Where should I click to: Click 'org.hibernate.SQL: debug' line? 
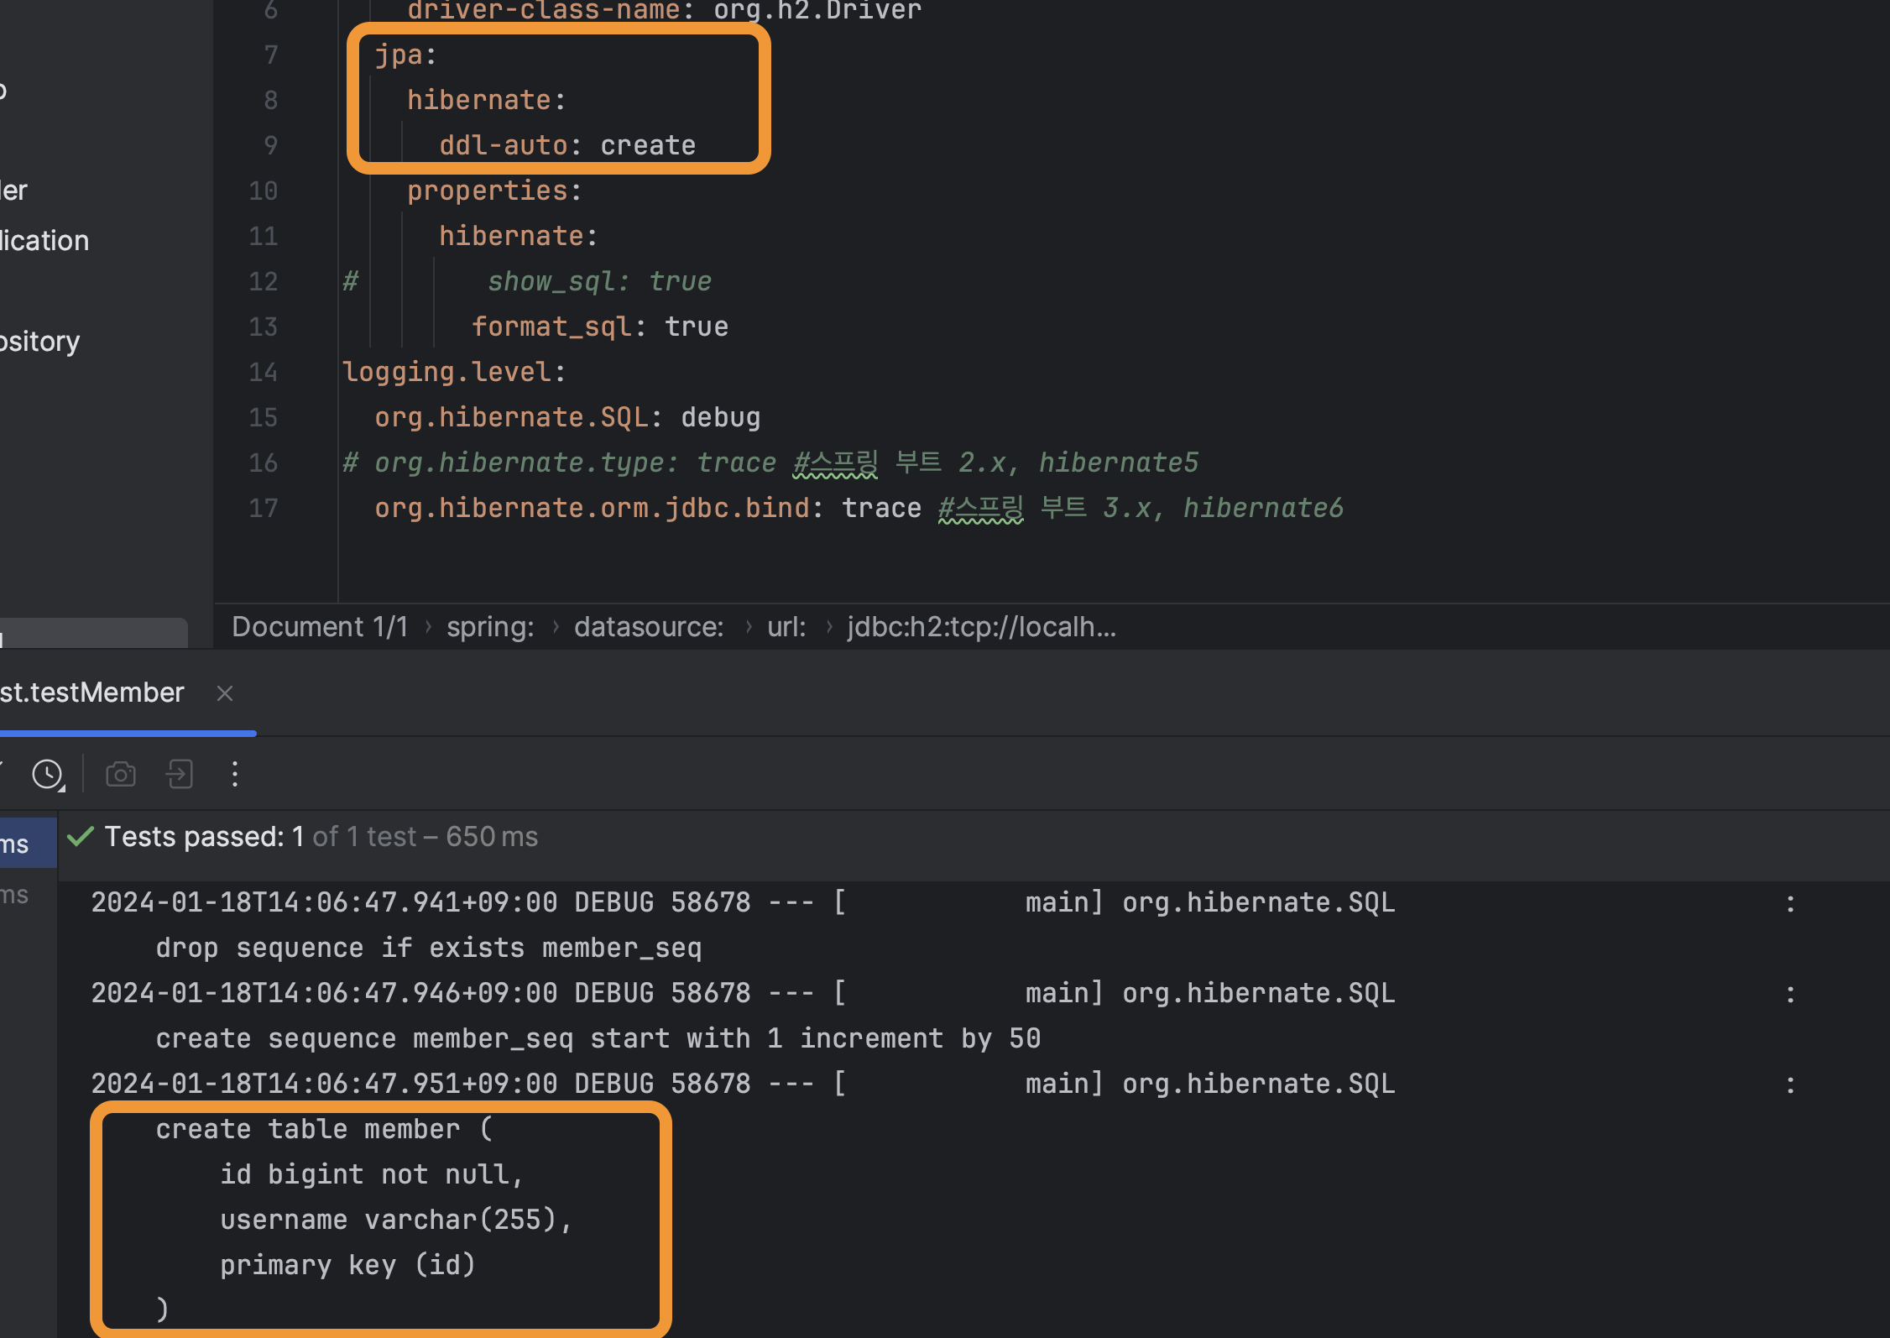point(567,417)
